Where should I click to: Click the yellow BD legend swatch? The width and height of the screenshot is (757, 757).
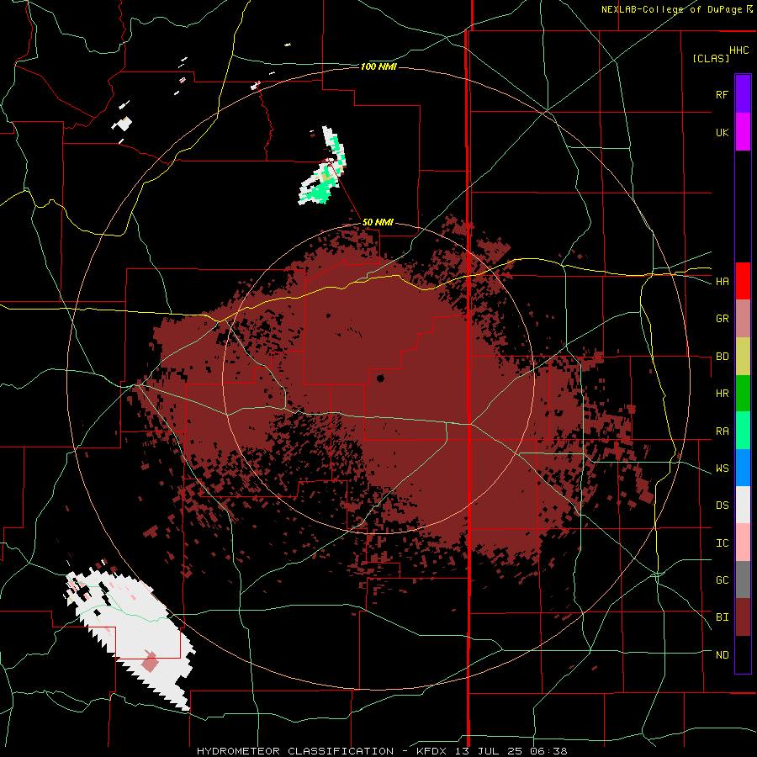click(743, 357)
